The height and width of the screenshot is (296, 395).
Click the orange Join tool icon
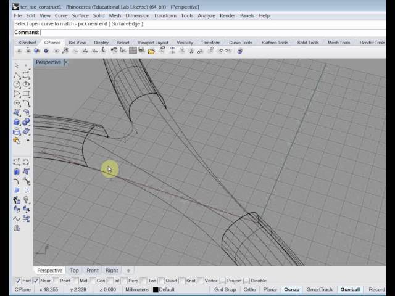[17, 141]
